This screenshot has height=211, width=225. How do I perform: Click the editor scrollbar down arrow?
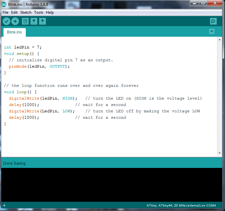tap(220, 153)
